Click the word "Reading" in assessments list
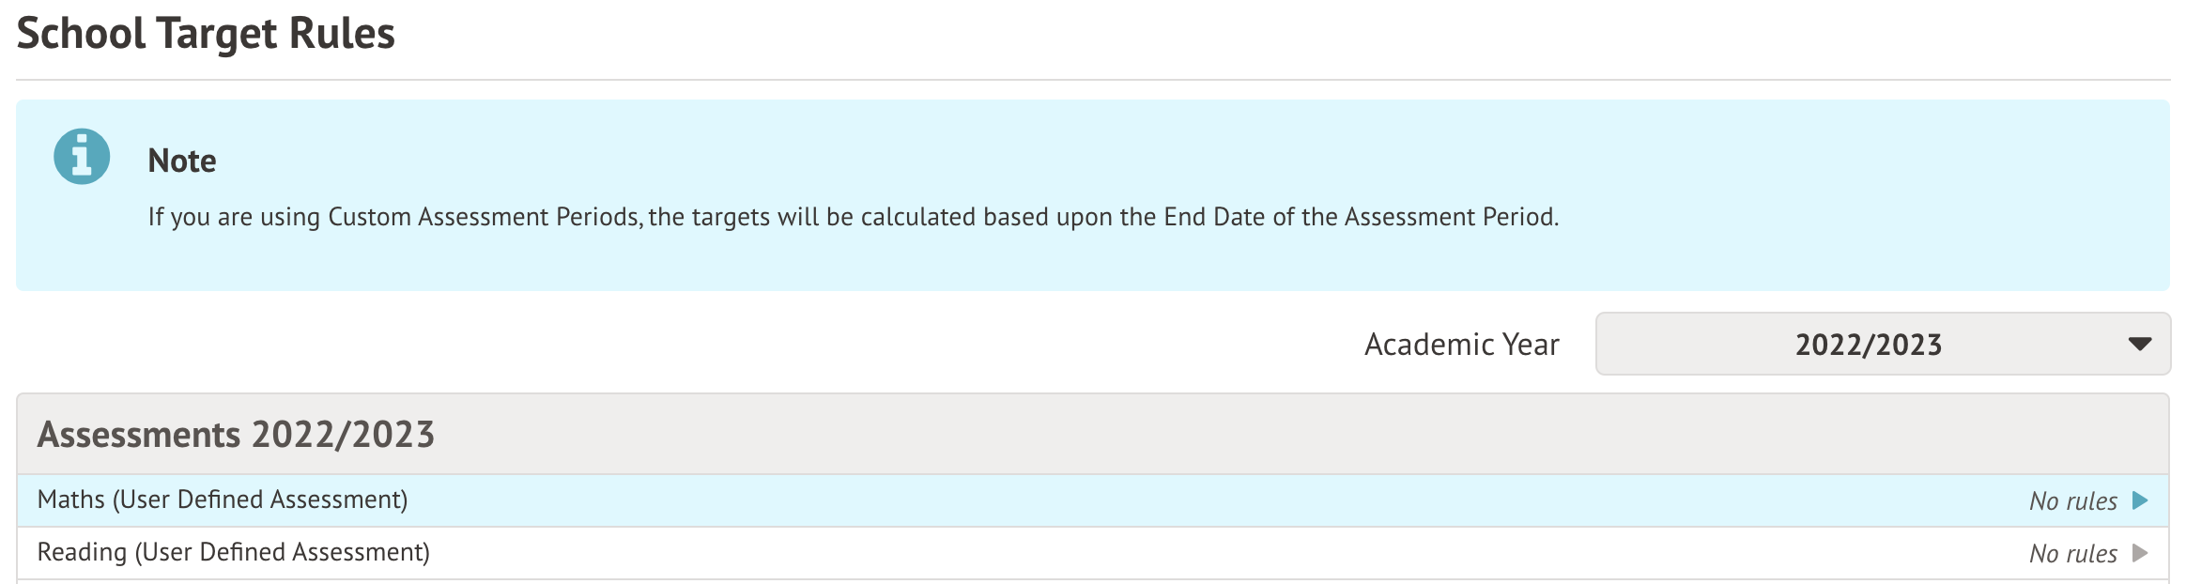 [x=82, y=552]
